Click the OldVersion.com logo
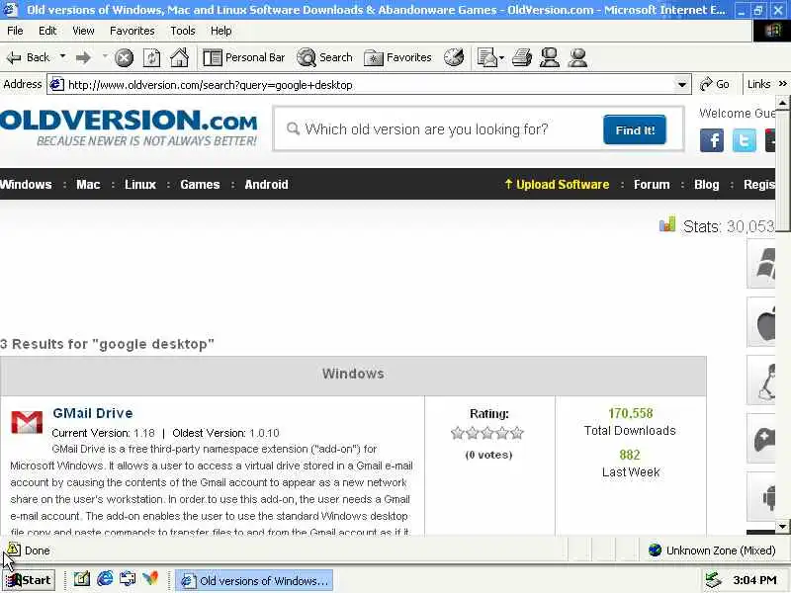Screen dimensions: 791x593 coord(129,127)
